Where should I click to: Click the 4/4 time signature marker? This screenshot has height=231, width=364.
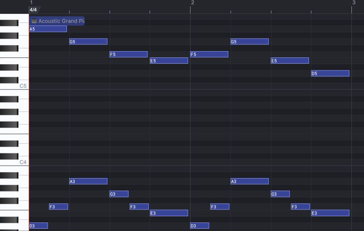tap(33, 10)
